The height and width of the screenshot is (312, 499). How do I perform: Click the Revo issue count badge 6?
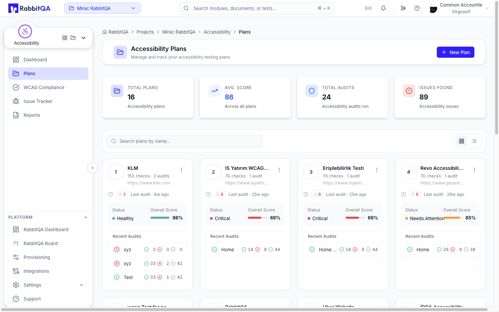pyautogui.click(x=415, y=194)
